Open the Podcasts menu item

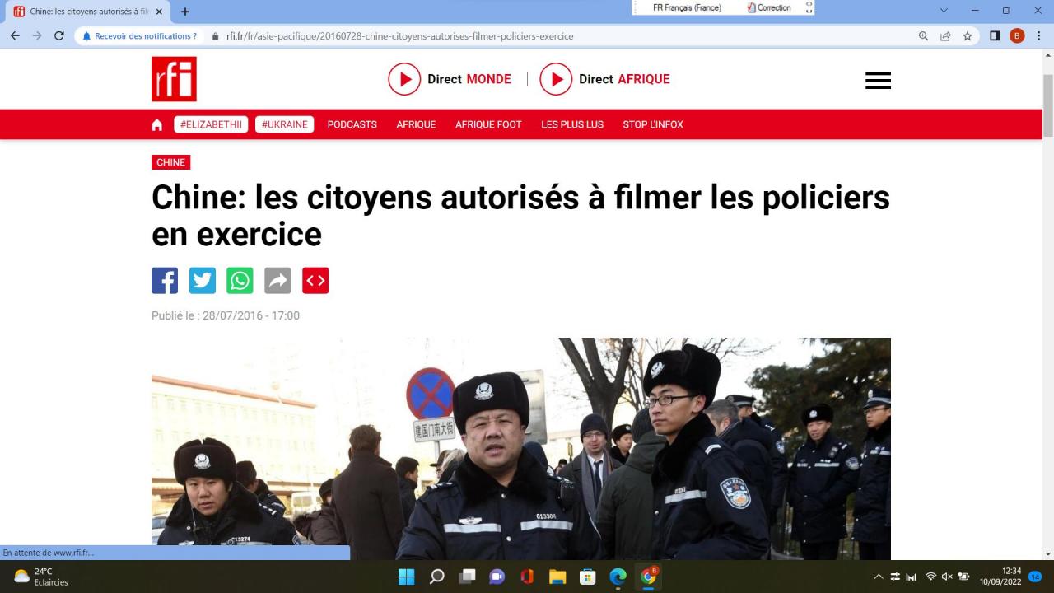[352, 124]
